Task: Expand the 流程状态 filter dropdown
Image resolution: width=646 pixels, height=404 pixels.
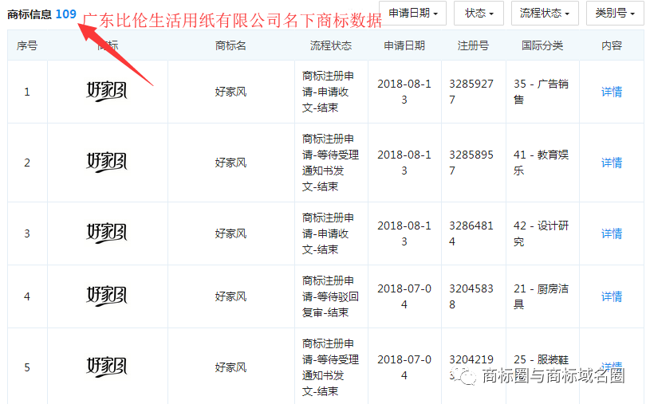Action: pyautogui.click(x=545, y=14)
